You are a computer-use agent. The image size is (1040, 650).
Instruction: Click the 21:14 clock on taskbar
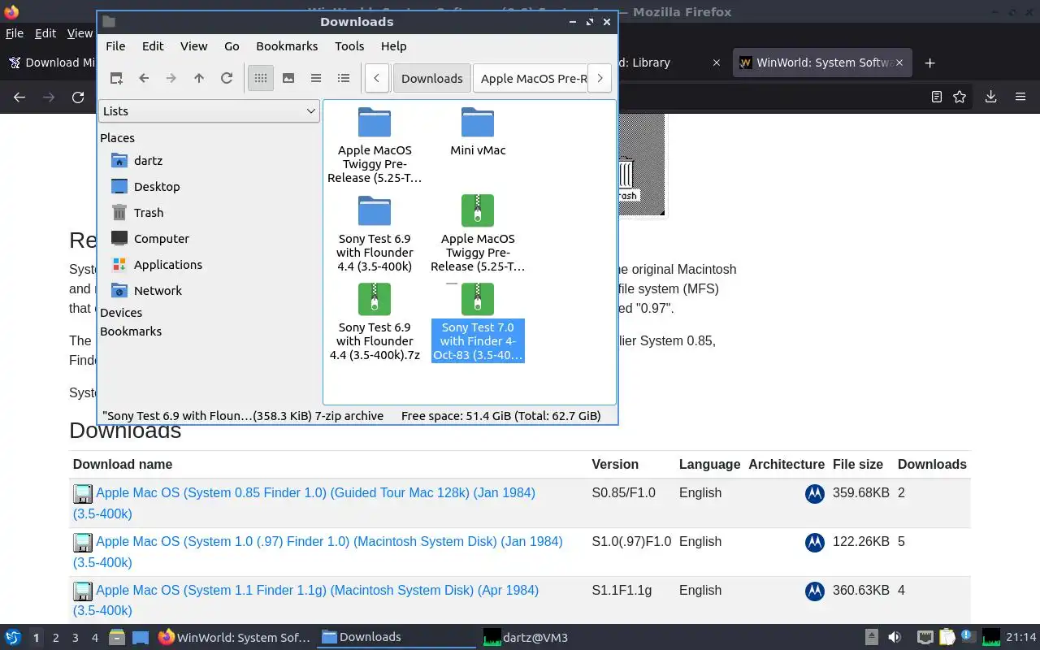coord(1021,637)
